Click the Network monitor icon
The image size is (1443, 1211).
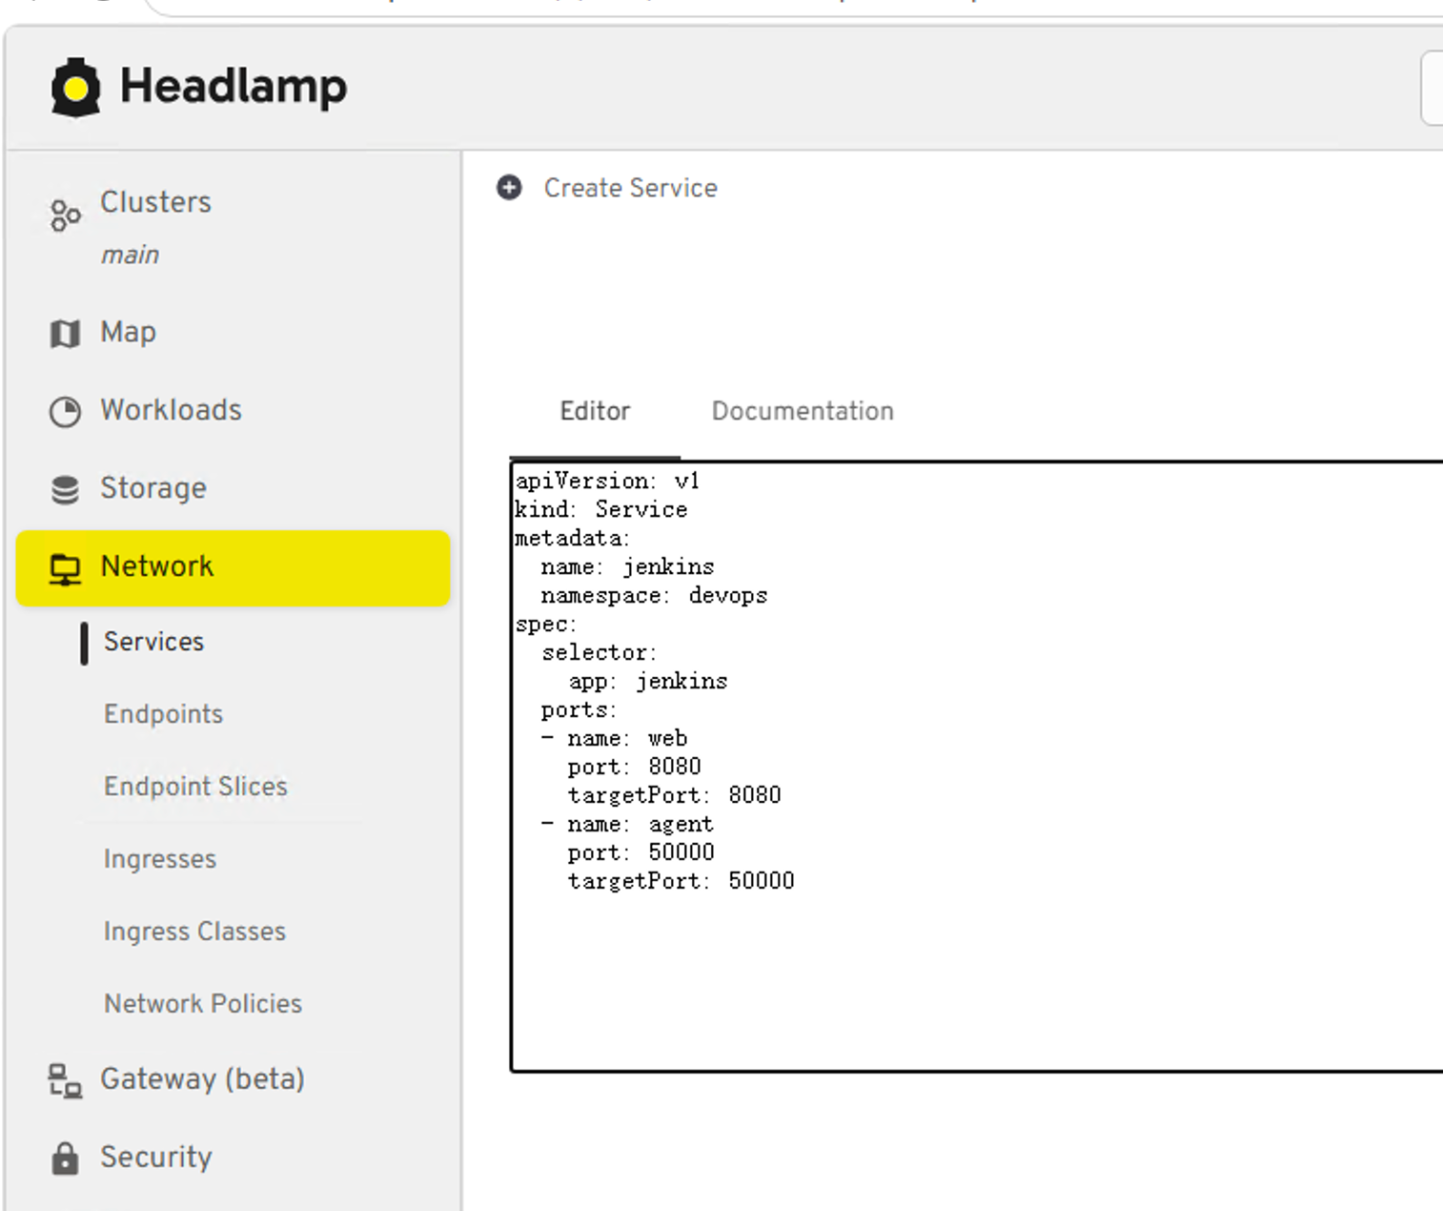pyautogui.click(x=65, y=568)
